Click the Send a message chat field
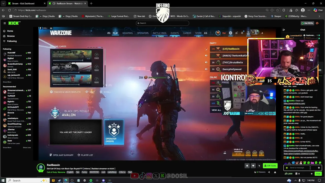This screenshot has height=183, width=325. click(303, 168)
